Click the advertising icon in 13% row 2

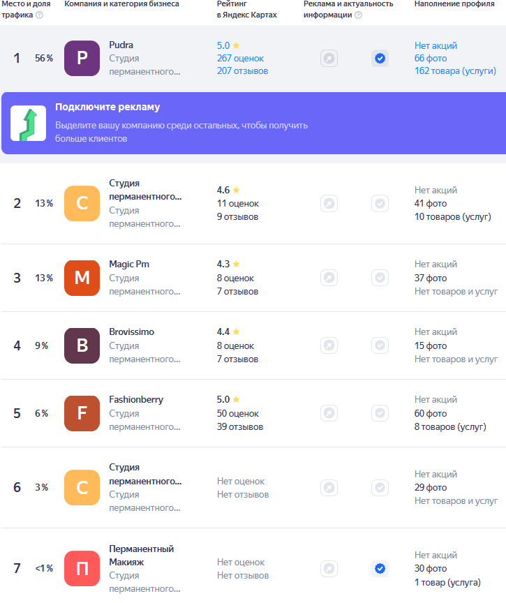329,203
